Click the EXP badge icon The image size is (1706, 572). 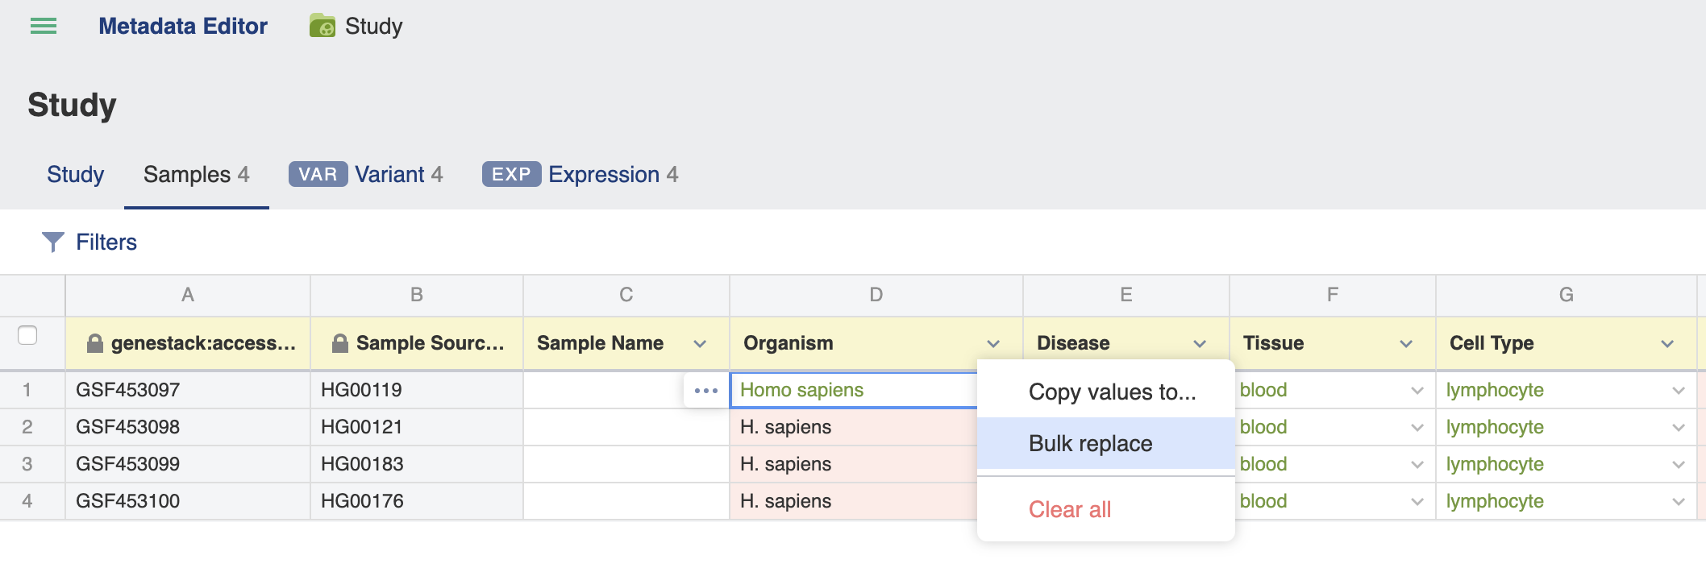[511, 174]
